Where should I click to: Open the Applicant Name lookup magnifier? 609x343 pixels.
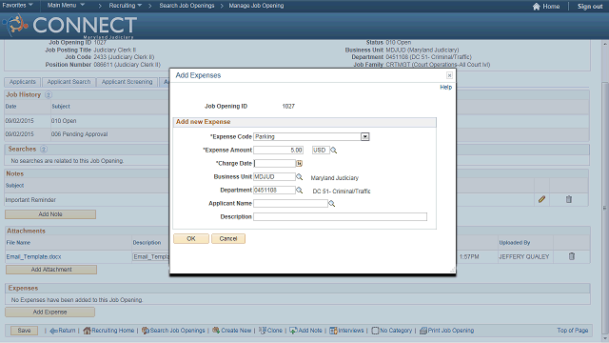pyautogui.click(x=332, y=203)
